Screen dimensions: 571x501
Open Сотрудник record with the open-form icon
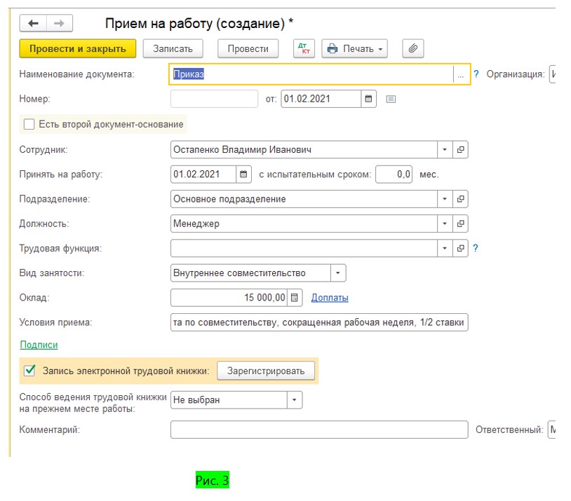(x=460, y=149)
